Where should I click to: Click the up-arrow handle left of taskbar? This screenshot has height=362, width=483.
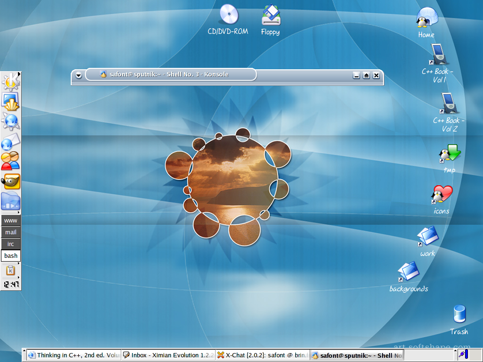[24, 351]
